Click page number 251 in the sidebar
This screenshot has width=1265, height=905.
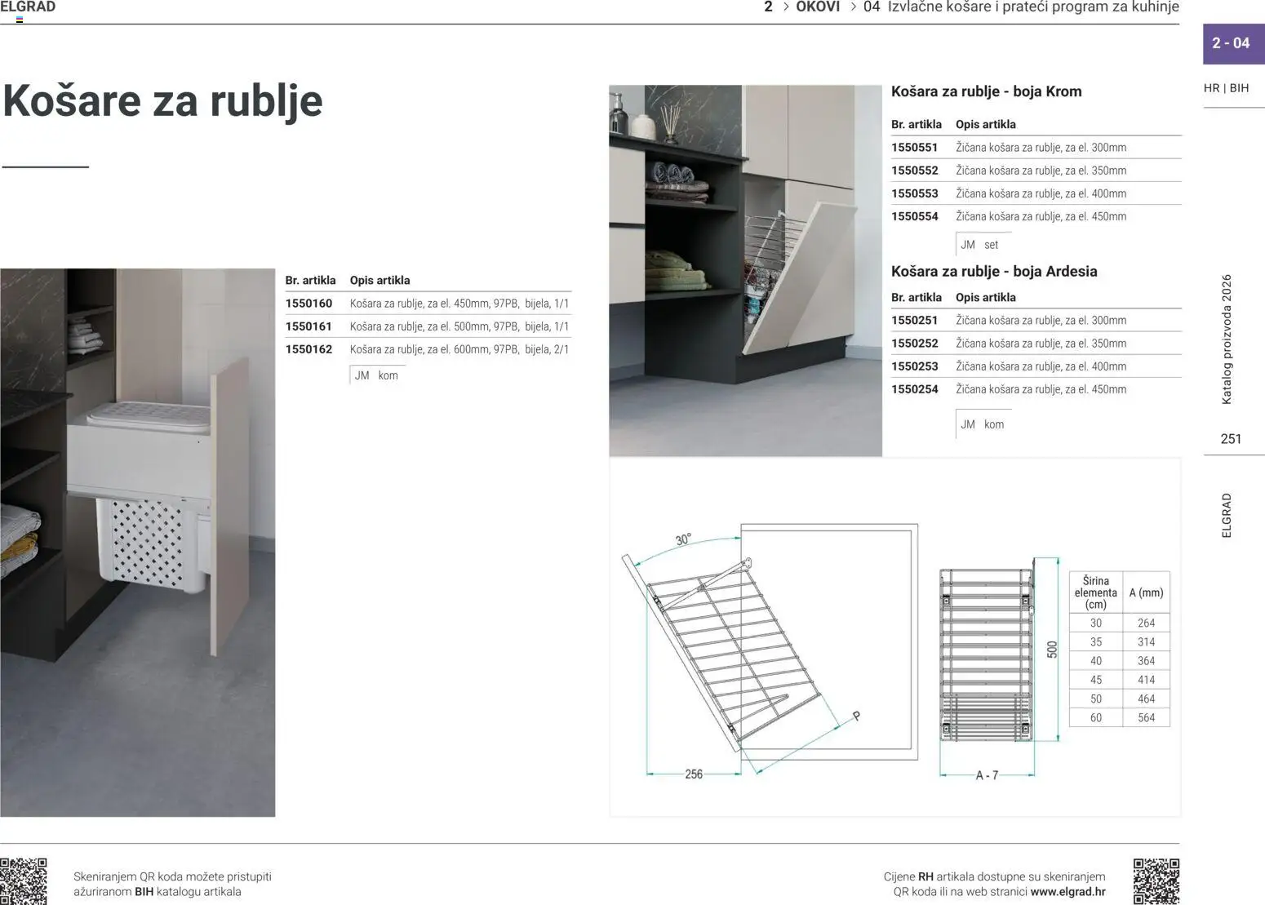point(1232,438)
